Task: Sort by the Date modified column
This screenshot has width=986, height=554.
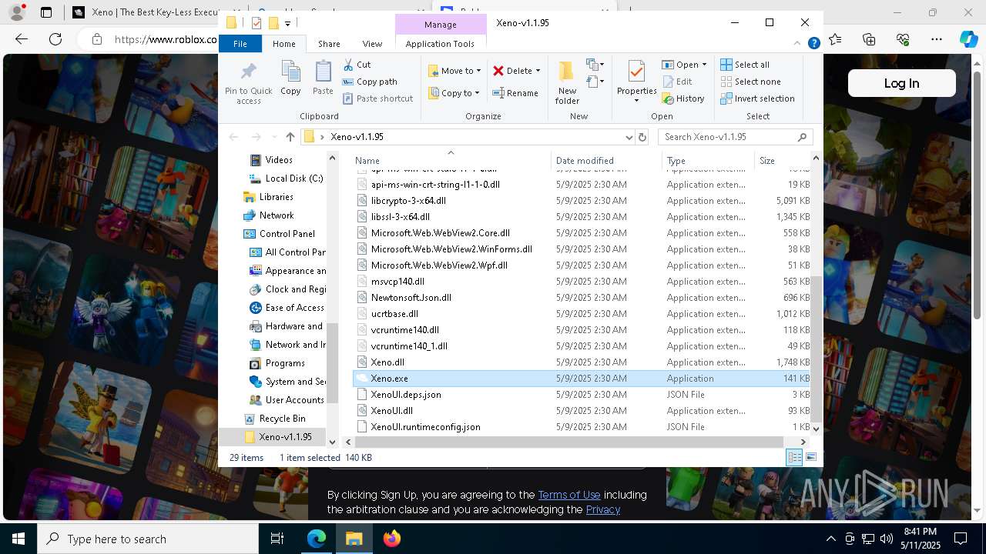Action: pyautogui.click(x=607, y=160)
